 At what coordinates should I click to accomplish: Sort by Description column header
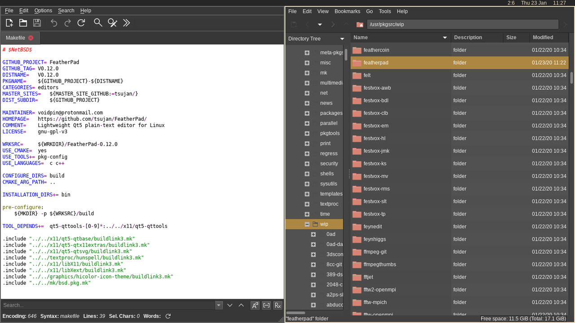(478, 38)
